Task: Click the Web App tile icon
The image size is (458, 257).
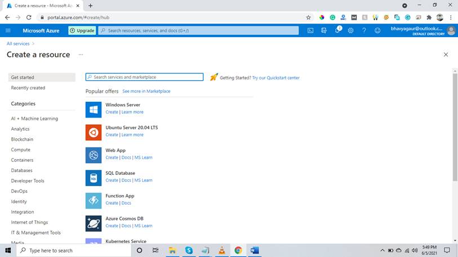Action: pos(94,155)
